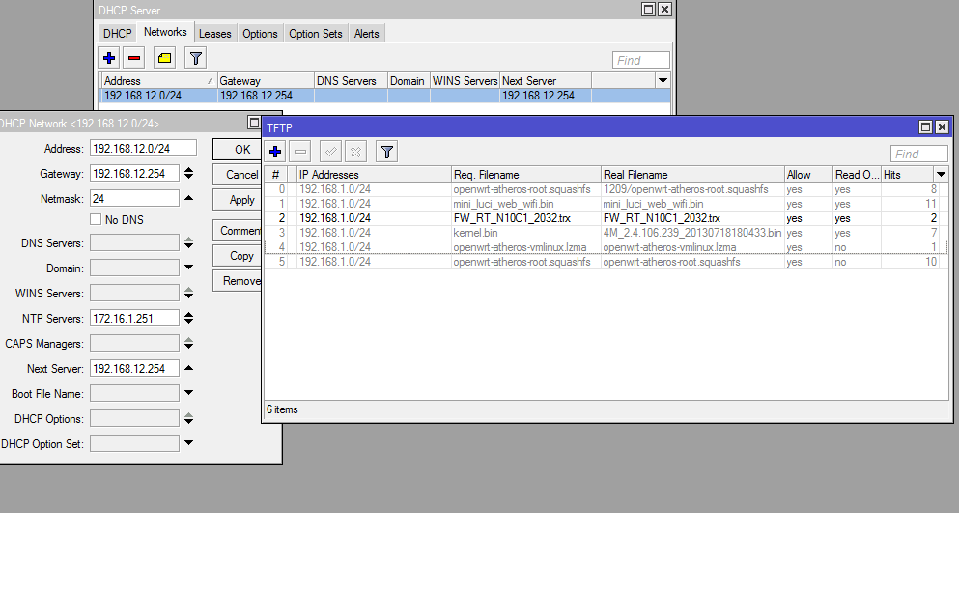Focus the Find box in DHCP Server
The image size is (959, 593).
pos(641,60)
